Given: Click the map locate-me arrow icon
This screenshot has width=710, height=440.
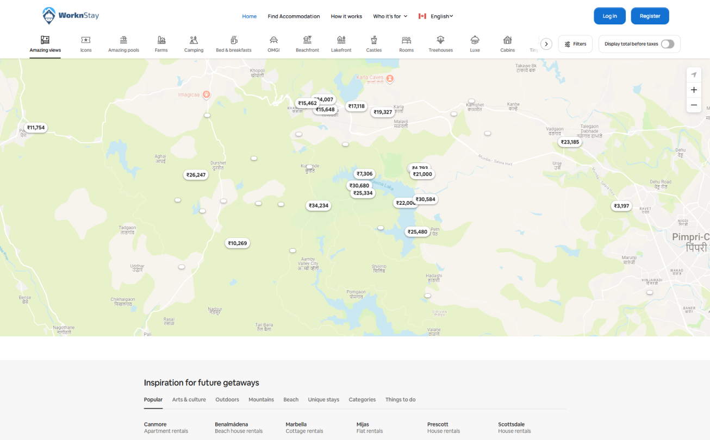Looking at the screenshot, I should point(694,75).
